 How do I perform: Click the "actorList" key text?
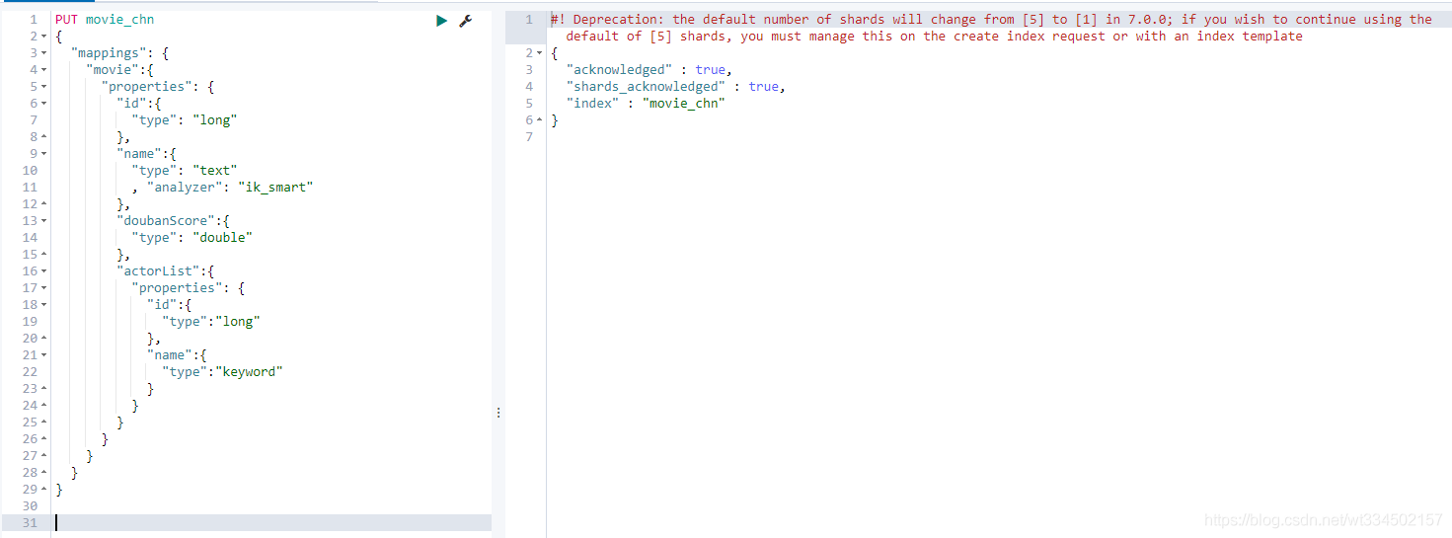click(158, 271)
